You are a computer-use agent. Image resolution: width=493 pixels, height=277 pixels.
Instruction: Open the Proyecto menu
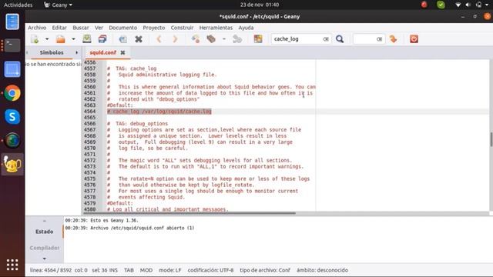click(154, 28)
